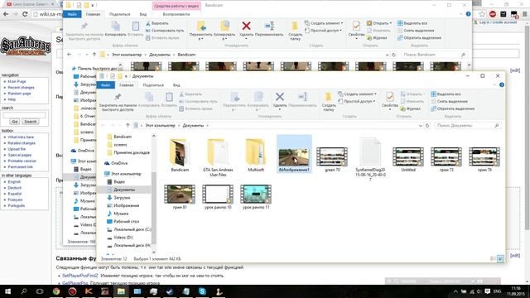This screenshot has height=298, width=530.
Task: Click Help icon in front Documents window
Action: (502, 84)
